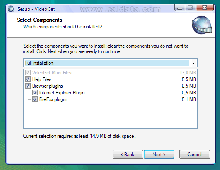Select the Help Files label
This screenshot has width=220, height=170.
tap(42, 79)
